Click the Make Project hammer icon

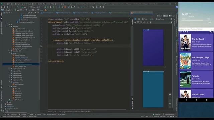coord(18,7)
